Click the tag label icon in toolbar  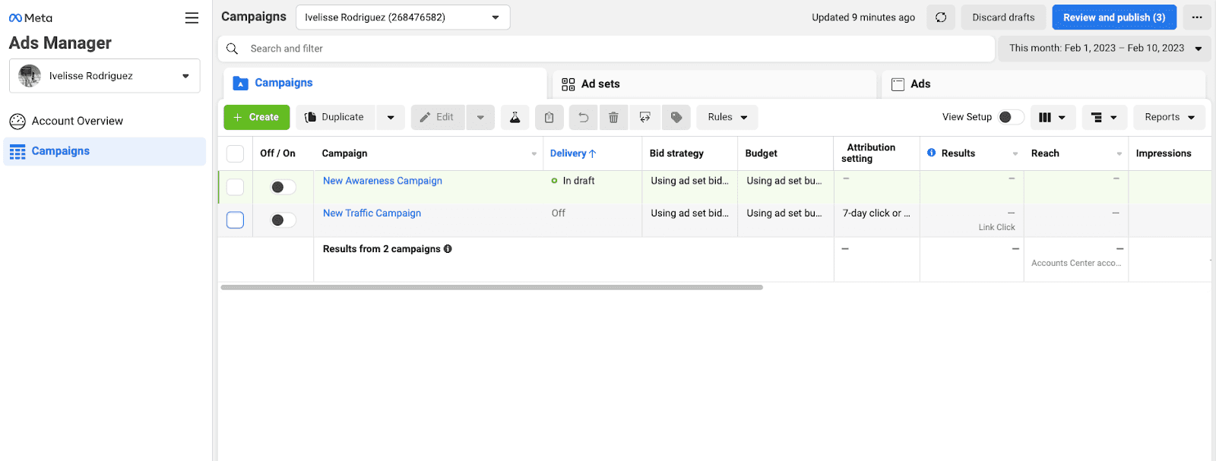[676, 118]
